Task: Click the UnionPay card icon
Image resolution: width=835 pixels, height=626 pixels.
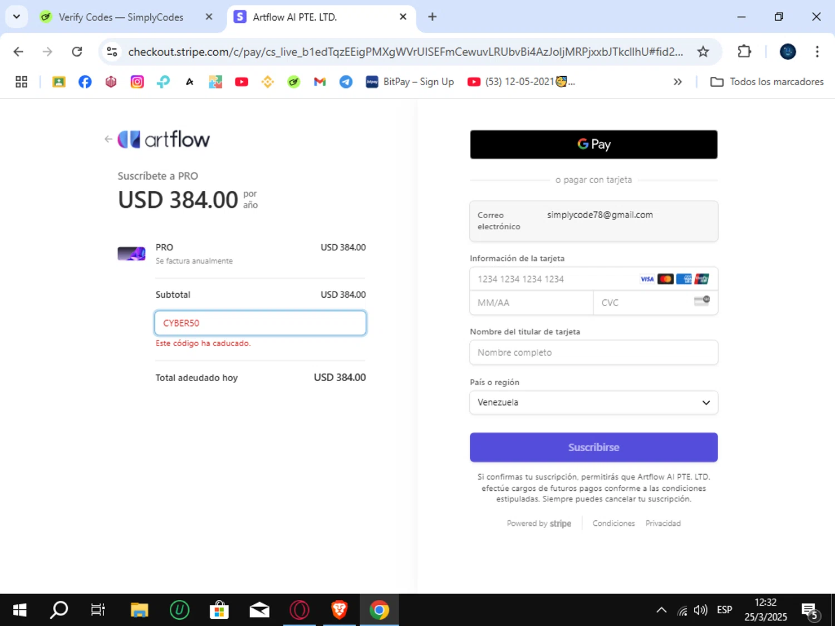Action: [x=702, y=279]
